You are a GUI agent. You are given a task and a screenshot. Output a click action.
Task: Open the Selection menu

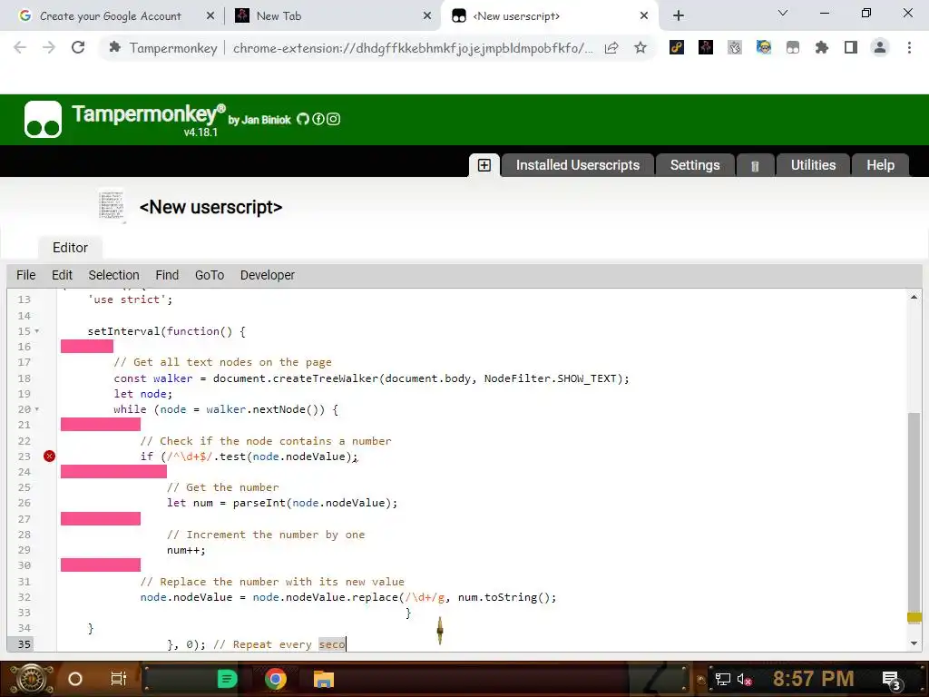point(113,275)
